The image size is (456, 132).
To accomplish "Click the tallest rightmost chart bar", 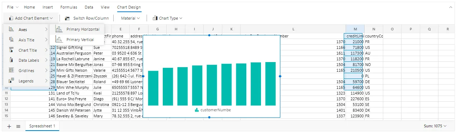I will (270, 84).
